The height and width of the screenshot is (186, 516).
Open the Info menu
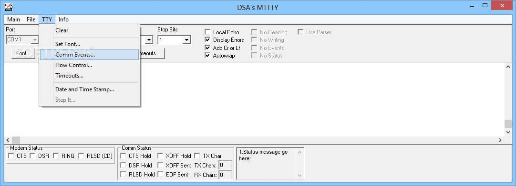click(63, 20)
